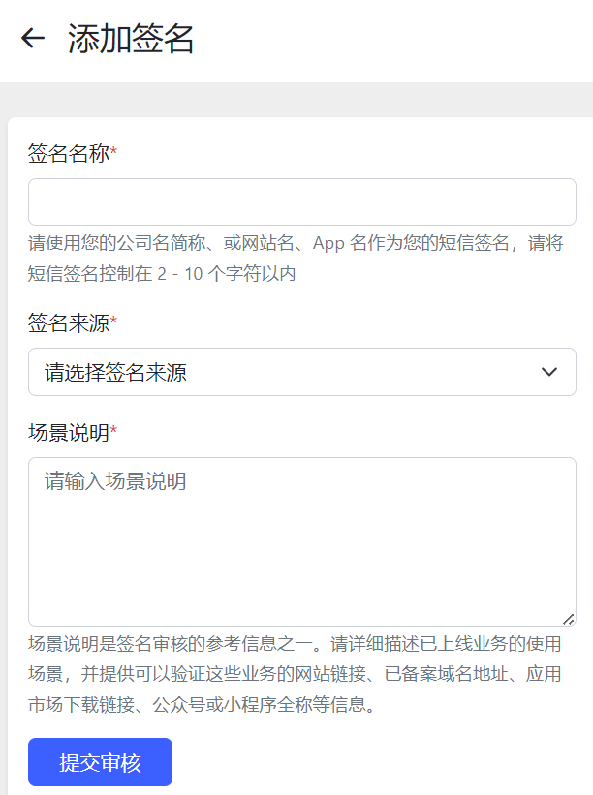
Task: Click the red asterisk next to 签名名称
Action: (113, 151)
